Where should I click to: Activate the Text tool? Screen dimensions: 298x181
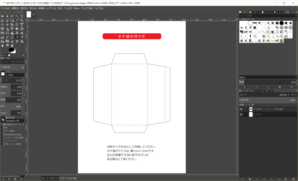click(x=17, y=33)
